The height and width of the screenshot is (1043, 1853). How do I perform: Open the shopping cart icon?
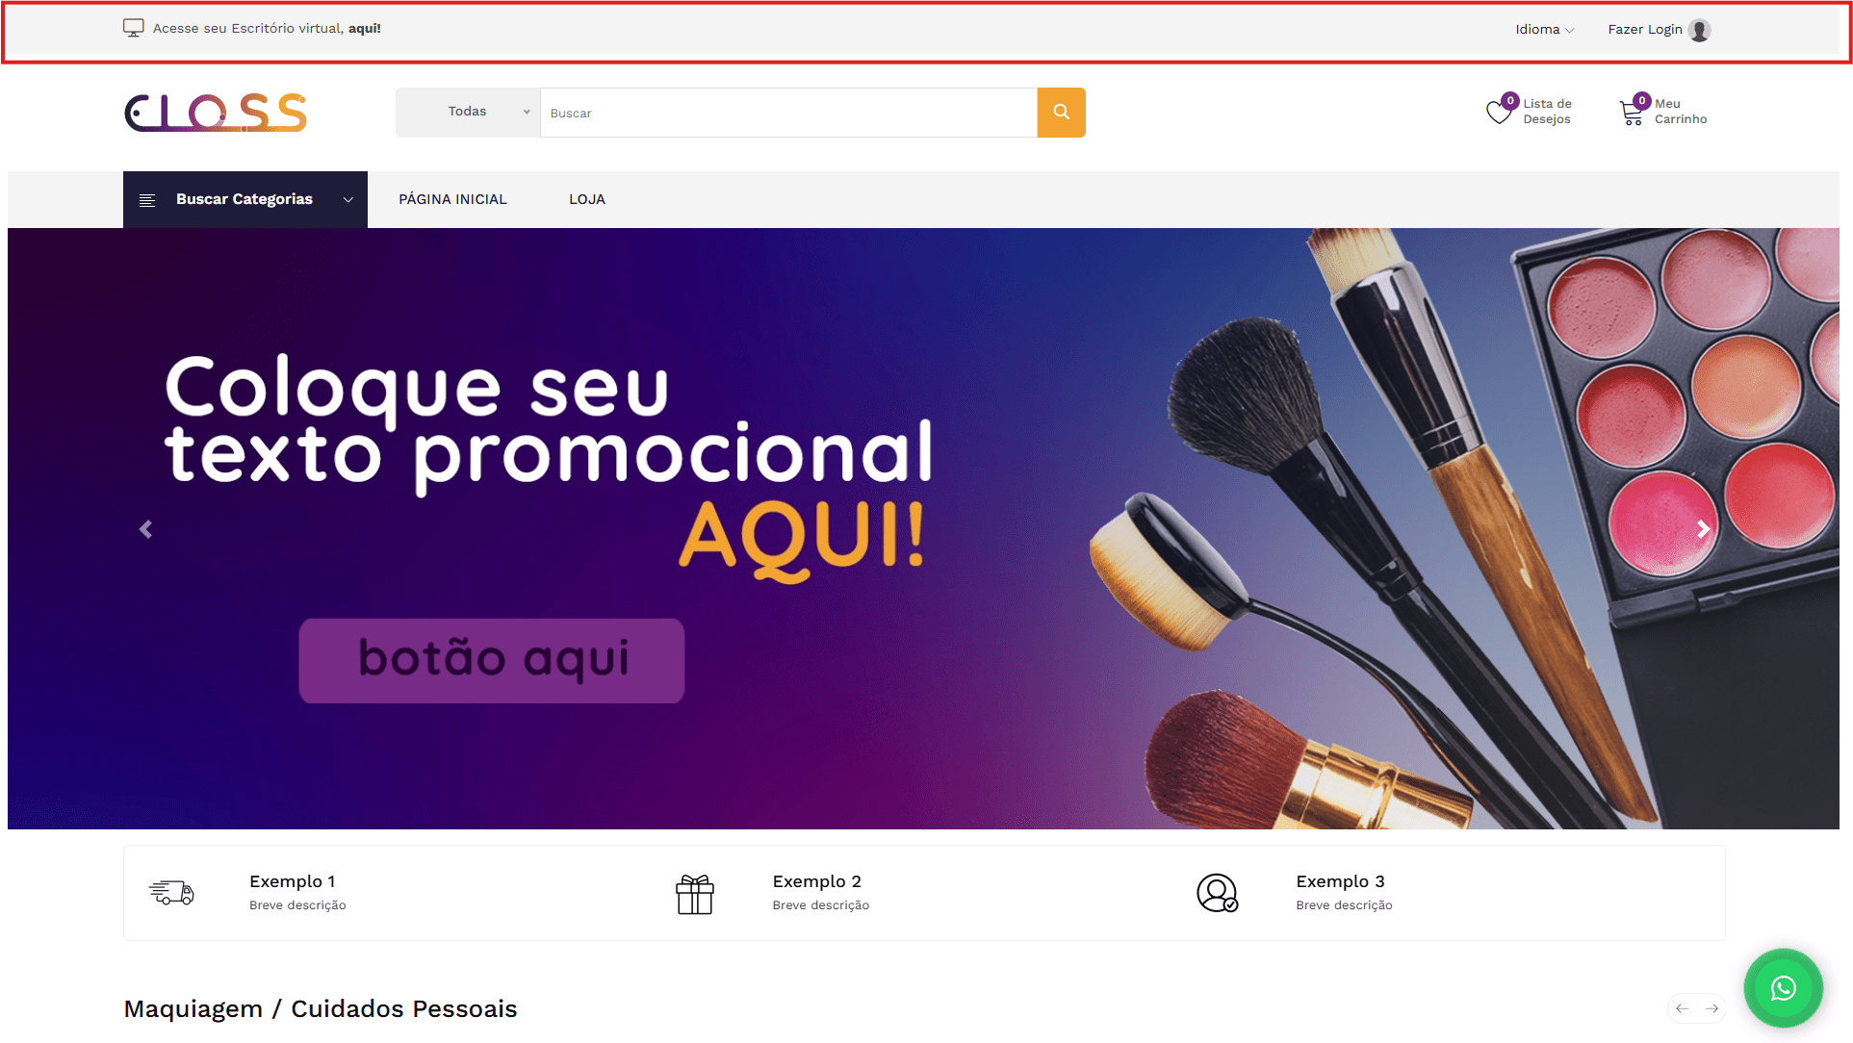(1632, 113)
